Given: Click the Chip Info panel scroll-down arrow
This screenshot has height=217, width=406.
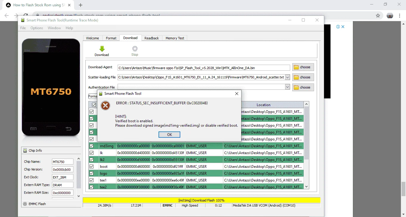Looking at the screenshot, I should pos(79,196).
